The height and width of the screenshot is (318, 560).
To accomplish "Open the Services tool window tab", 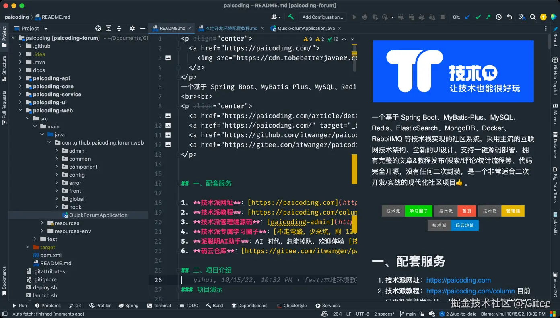I will tap(327, 306).
